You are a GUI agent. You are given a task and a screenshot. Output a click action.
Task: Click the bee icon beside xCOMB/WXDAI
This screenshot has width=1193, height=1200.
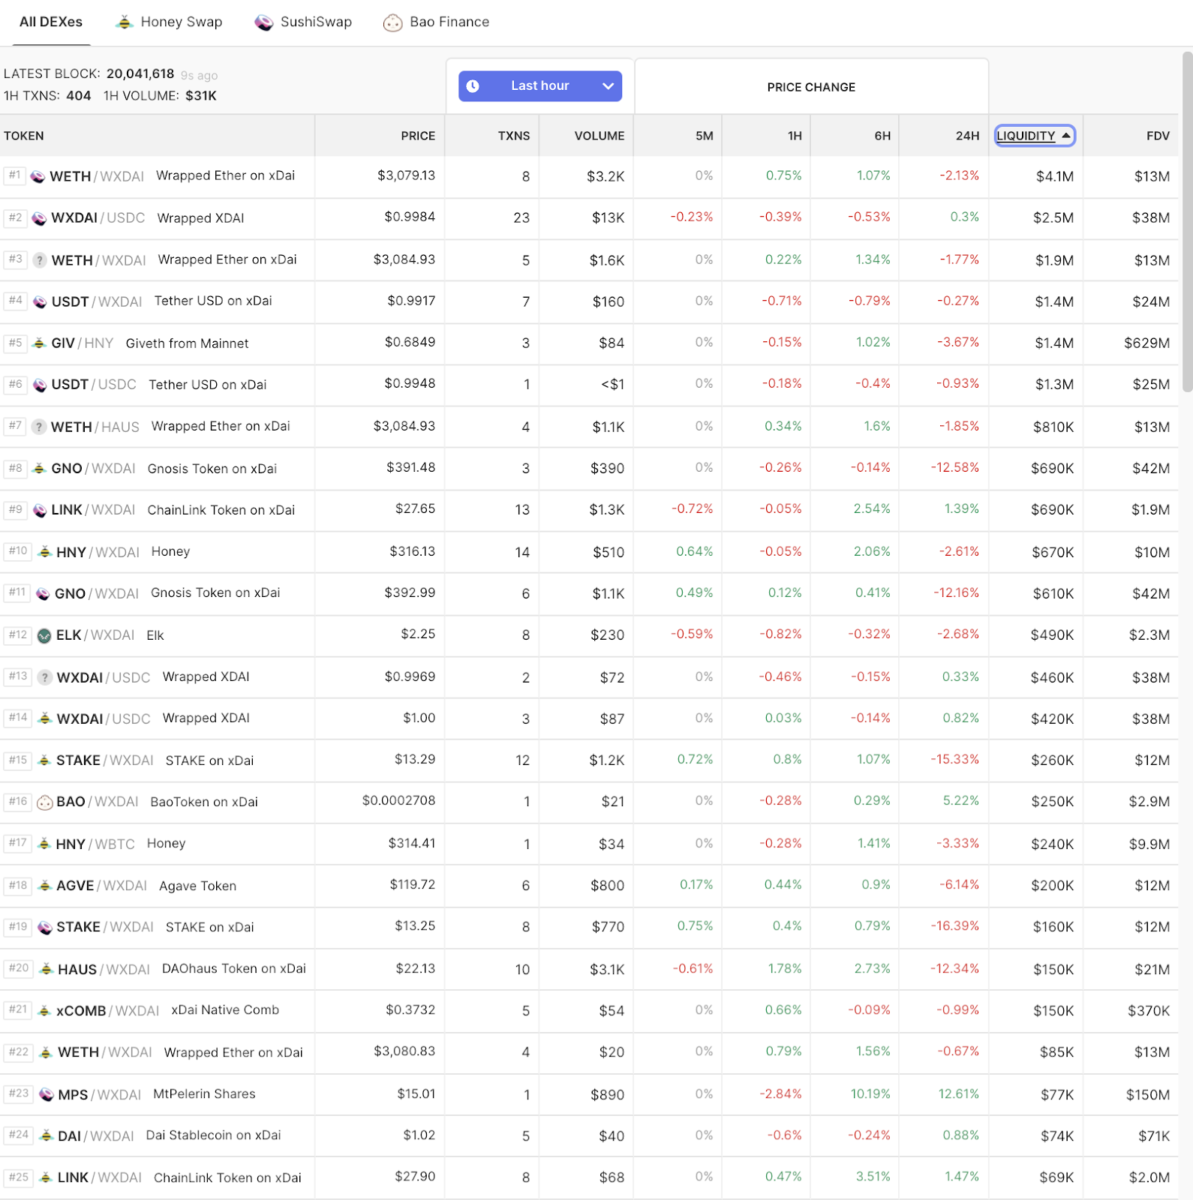point(44,1011)
